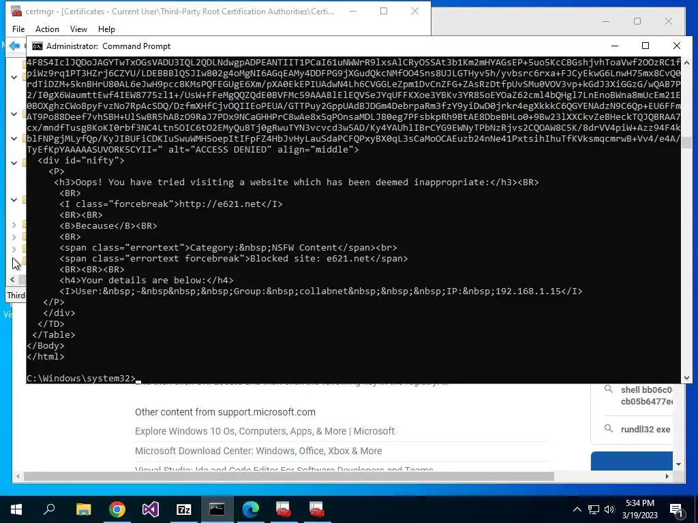This screenshot has width=698, height=523.
Task: Click the blue Back arrow in certmgr toolbar
Action: (x=14, y=46)
